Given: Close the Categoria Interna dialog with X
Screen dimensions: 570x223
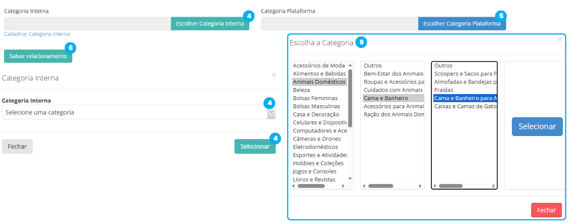Looking at the screenshot, I should pos(274,74).
